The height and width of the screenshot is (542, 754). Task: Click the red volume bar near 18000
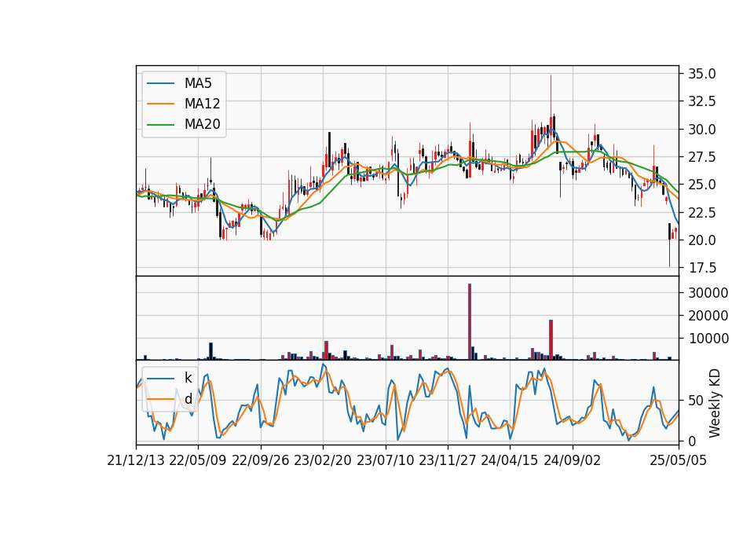click(551, 340)
